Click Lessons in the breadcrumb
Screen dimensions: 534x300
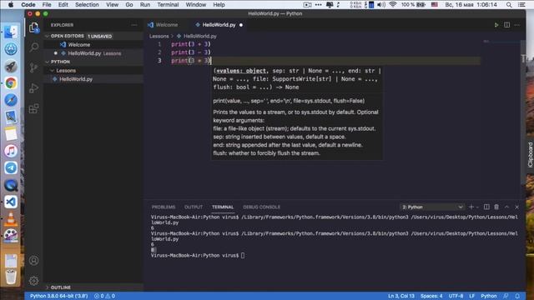coord(159,36)
